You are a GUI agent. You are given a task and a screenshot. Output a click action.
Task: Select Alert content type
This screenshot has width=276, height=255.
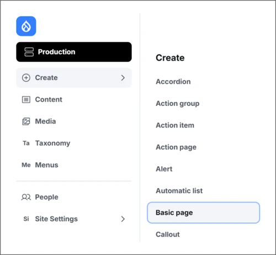click(x=164, y=169)
